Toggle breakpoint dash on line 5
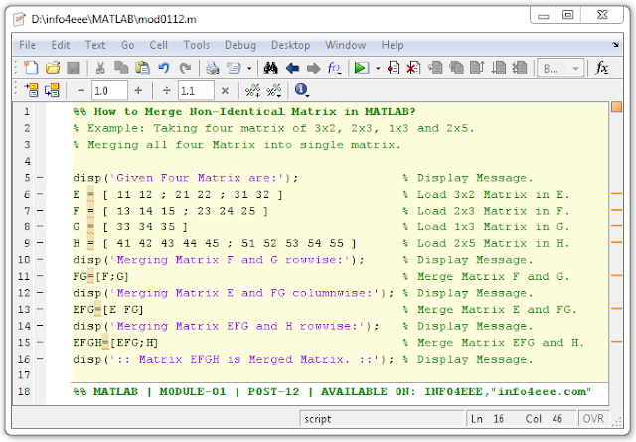Image resolution: width=636 pixels, height=442 pixels. tap(40, 177)
